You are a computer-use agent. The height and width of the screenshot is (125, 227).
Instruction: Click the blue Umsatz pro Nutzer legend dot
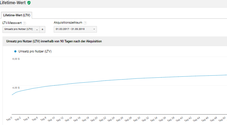pos(15,51)
